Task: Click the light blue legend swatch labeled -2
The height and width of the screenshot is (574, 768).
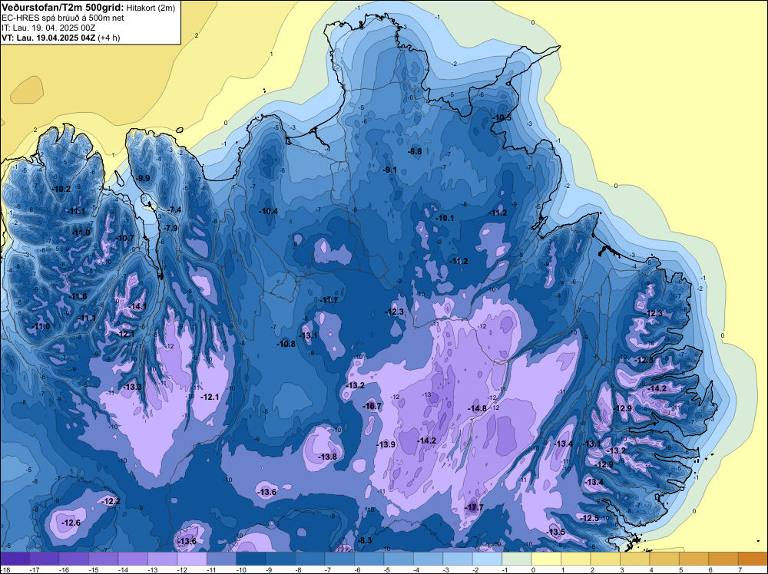Action: pyautogui.click(x=487, y=559)
